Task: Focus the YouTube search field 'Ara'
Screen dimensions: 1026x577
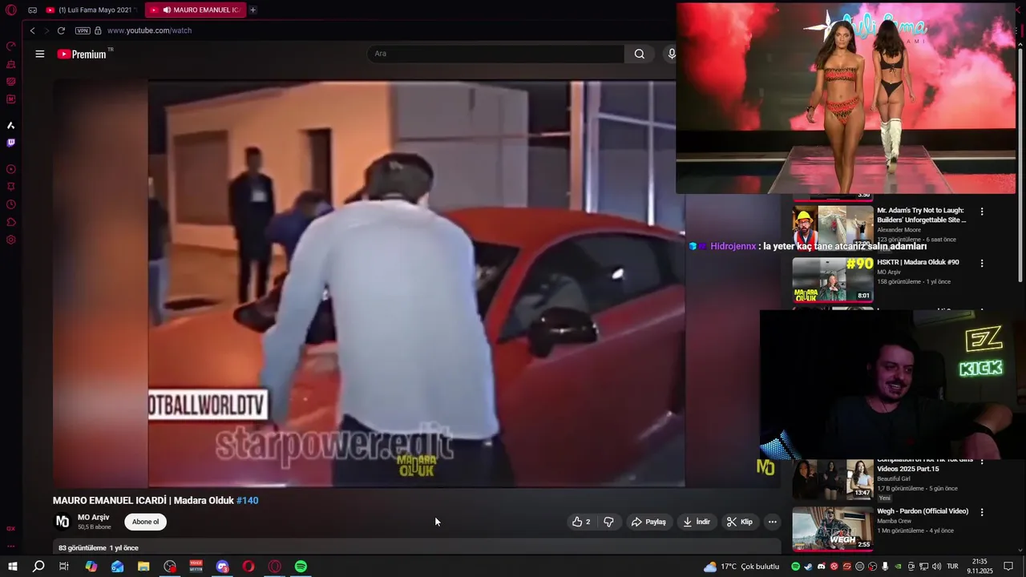Action: point(495,54)
